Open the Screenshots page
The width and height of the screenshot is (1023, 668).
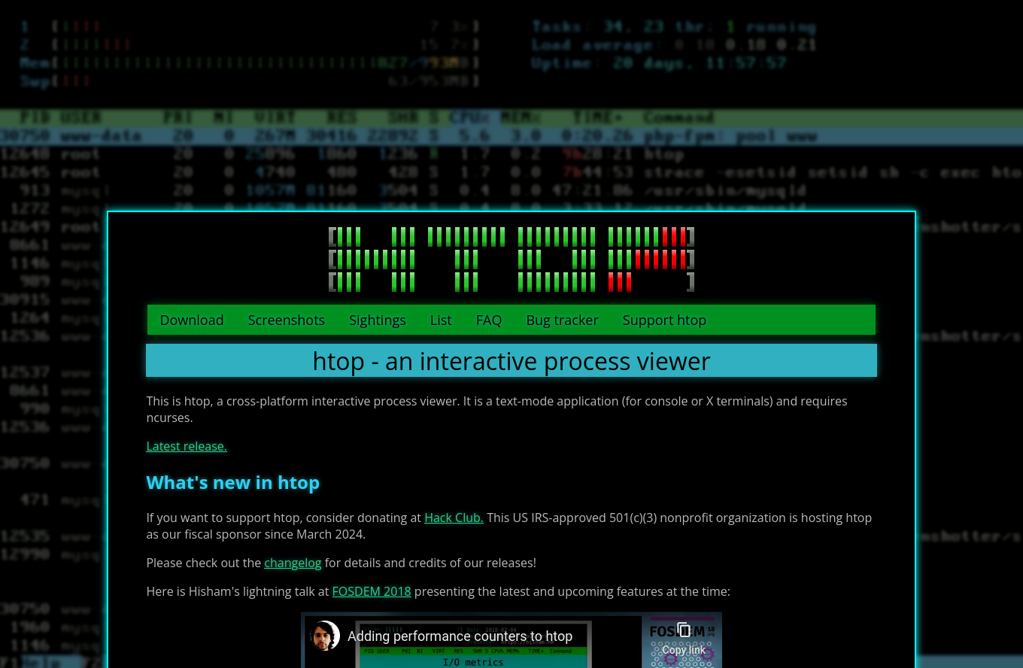tap(287, 320)
